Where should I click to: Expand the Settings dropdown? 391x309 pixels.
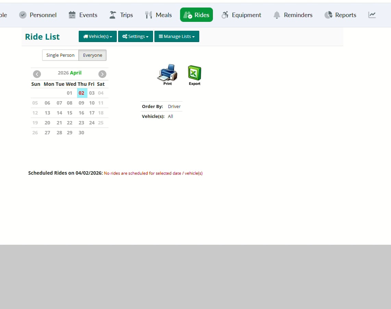pyautogui.click(x=135, y=36)
